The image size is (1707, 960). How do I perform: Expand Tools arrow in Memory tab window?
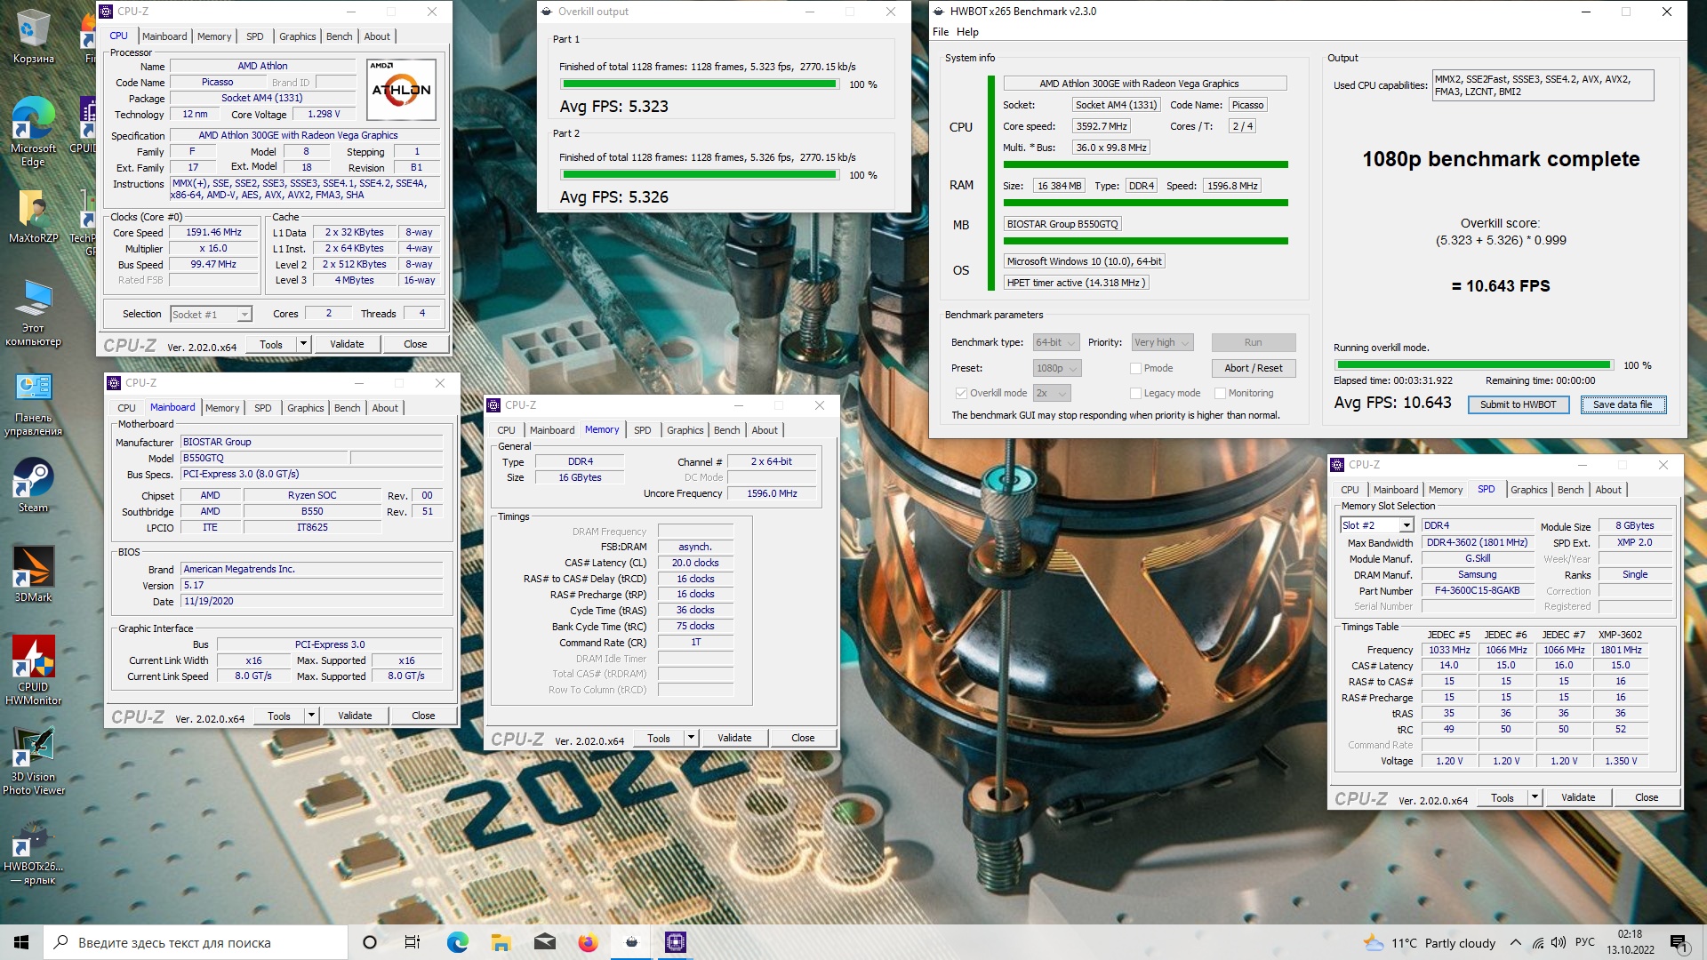691,738
